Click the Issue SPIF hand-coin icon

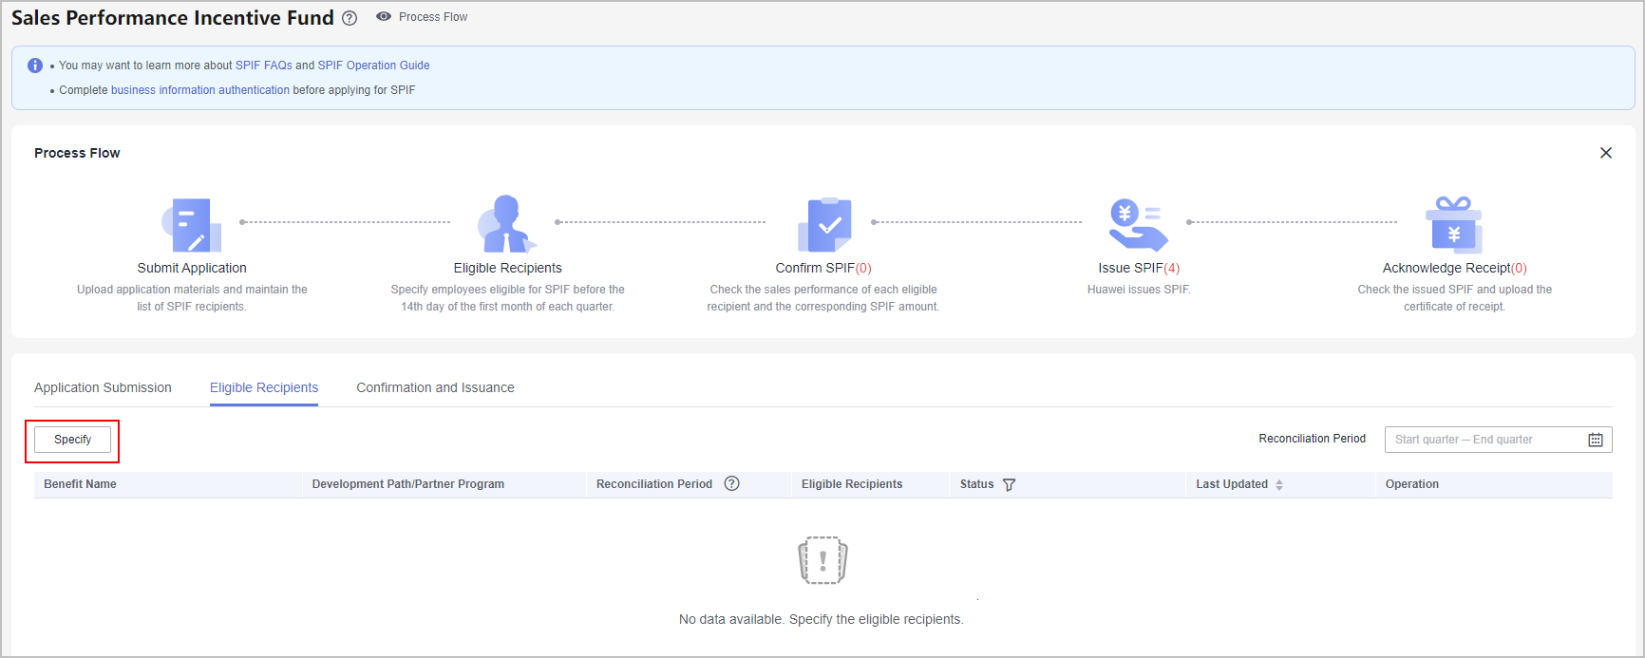coord(1138,225)
